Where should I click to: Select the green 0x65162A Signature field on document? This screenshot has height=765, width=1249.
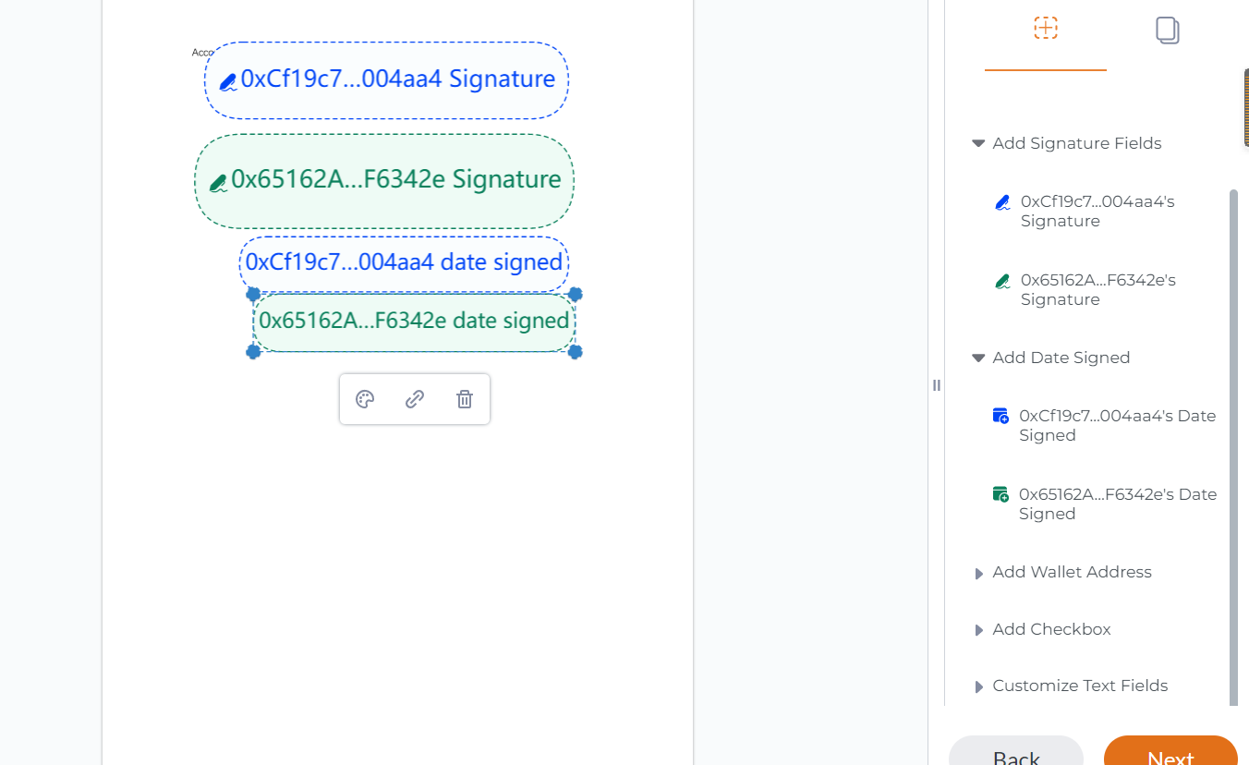[384, 181]
